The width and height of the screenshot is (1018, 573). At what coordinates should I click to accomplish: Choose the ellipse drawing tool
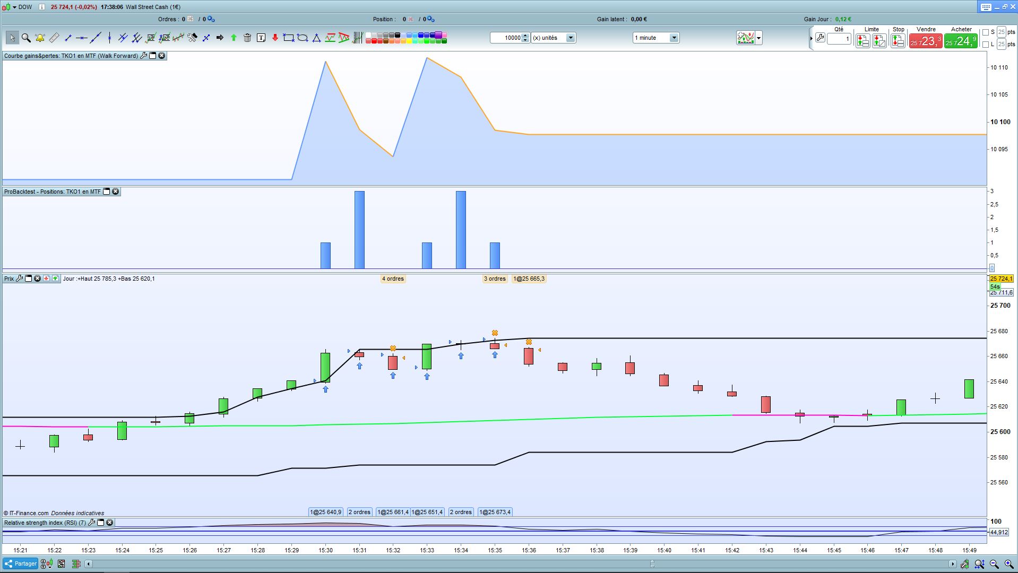pyautogui.click(x=303, y=38)
